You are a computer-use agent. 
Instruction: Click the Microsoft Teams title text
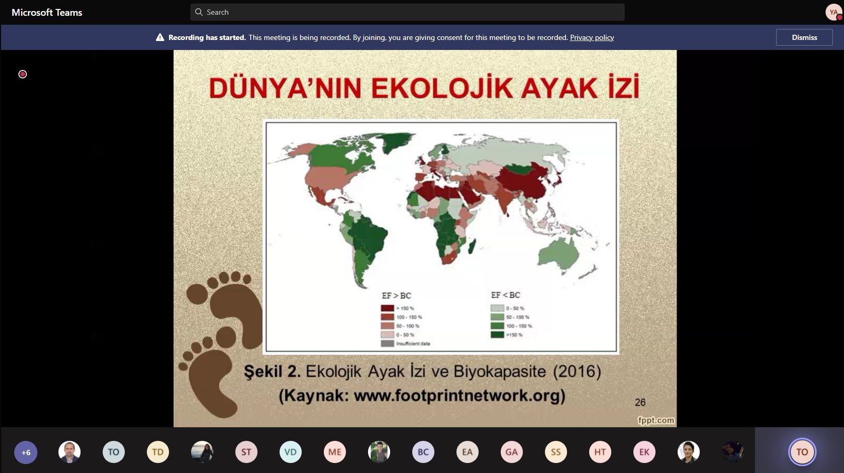coord(47,13)
